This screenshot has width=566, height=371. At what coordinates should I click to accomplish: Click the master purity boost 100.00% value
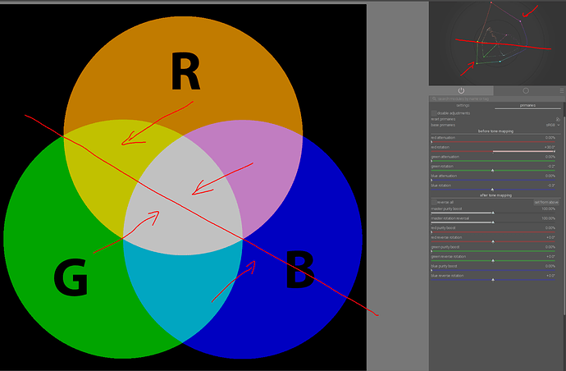click(x=548, y=208)
